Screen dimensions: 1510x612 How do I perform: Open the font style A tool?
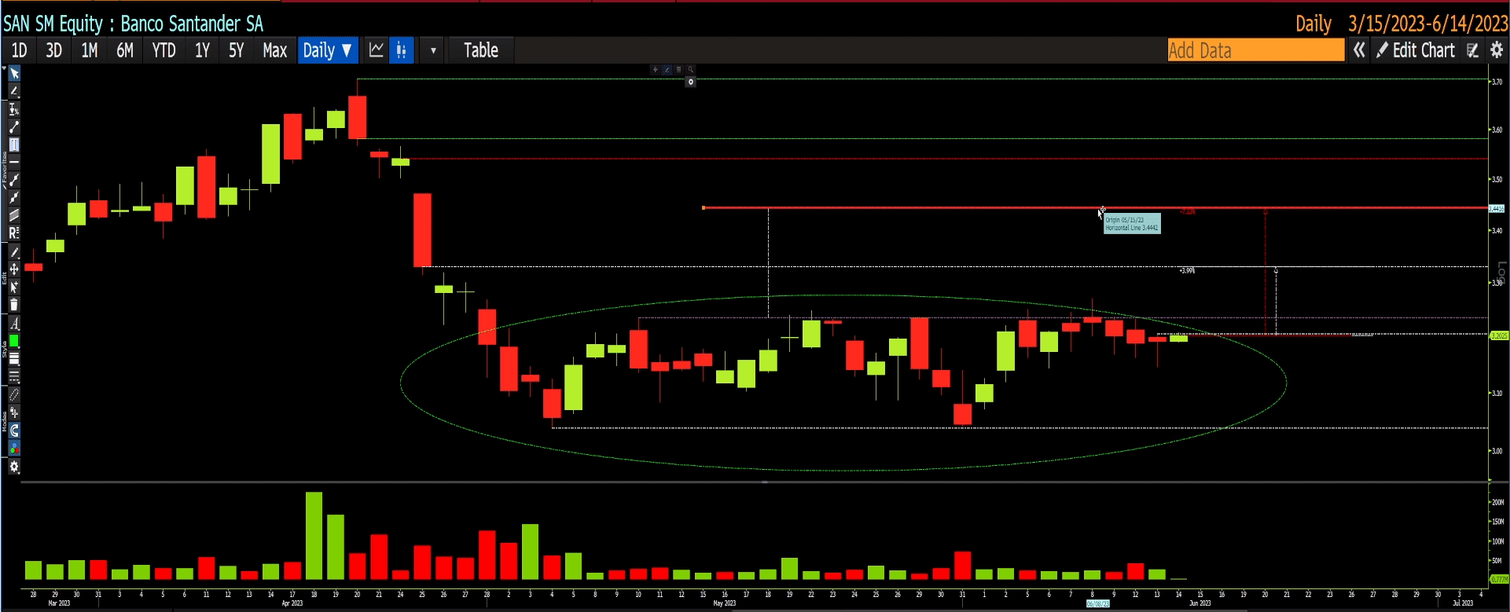(x=14, y=323)
